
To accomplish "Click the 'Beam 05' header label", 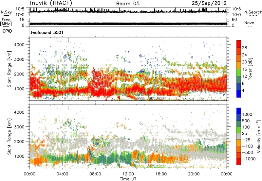I will (x=128, y=4).
